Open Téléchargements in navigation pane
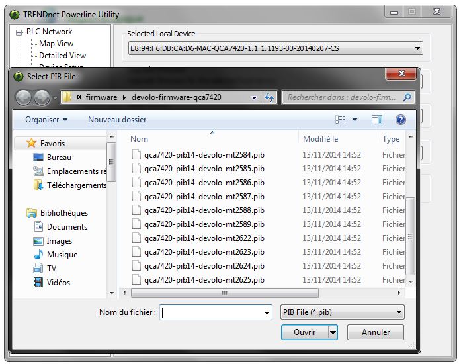The image size is (459, 364). [x=76, y=185]
